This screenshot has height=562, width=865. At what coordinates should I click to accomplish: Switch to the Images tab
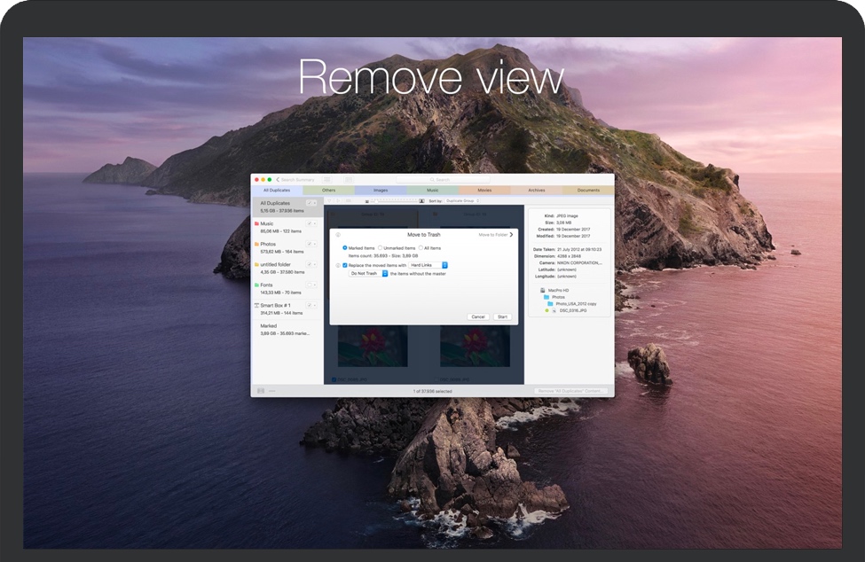[380, 190]
